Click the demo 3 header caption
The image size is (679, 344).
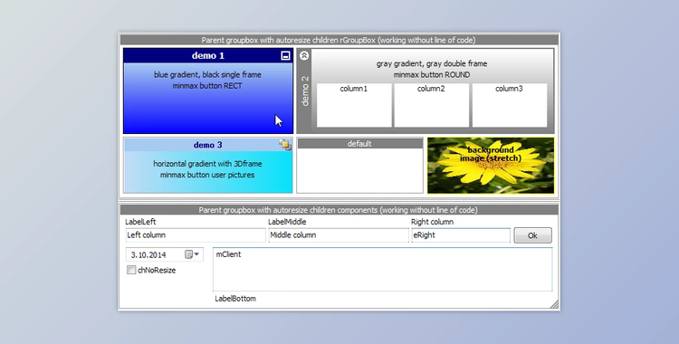[x=208, y=145]
